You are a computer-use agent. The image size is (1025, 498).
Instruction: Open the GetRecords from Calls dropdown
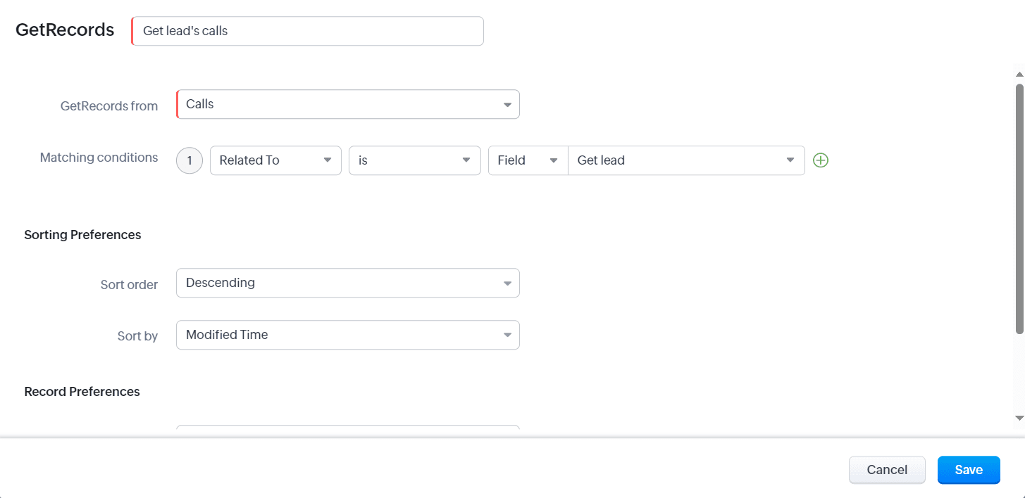click(x=348, y=104)
